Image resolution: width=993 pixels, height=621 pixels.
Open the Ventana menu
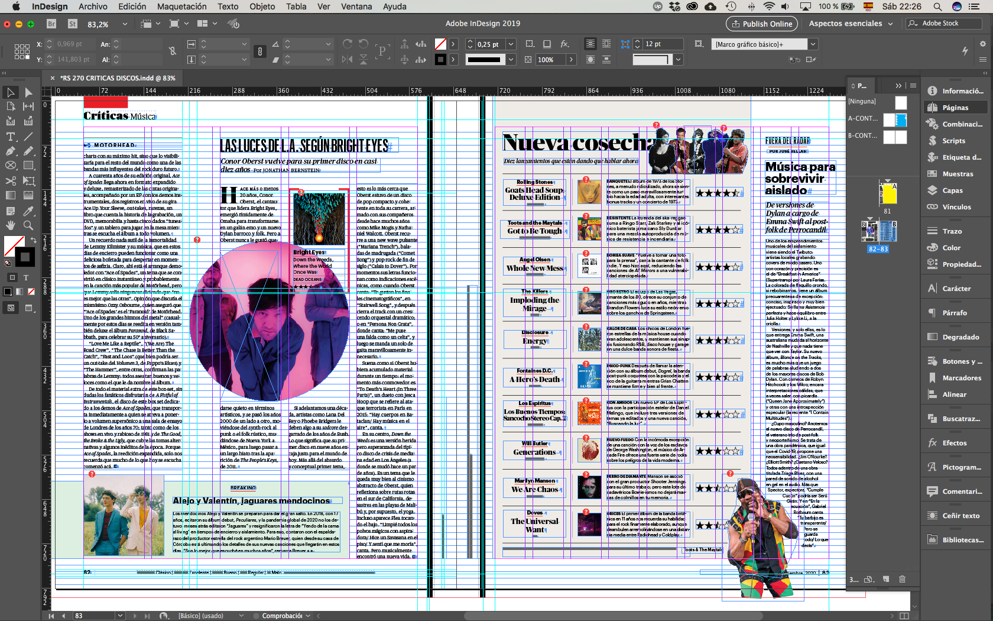coord(356,7)
